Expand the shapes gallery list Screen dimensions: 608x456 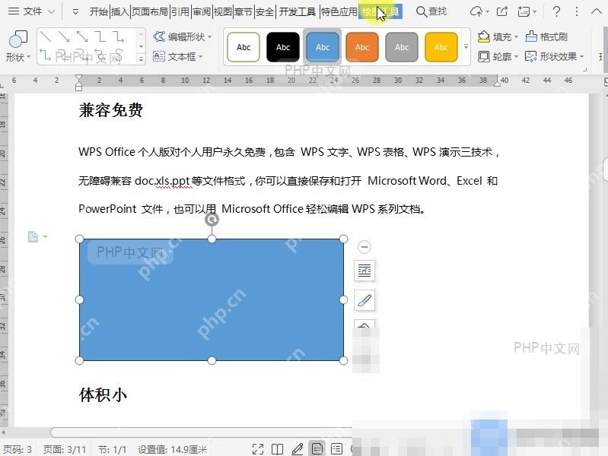141,59
